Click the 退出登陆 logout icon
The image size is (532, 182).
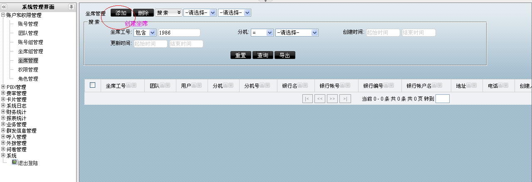point(15,162)
